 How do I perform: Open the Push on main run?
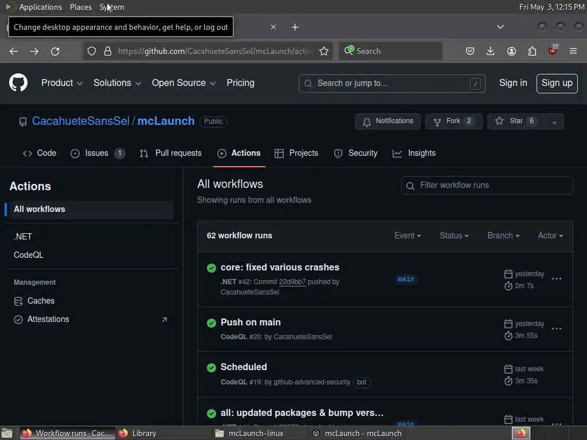click(x=251, y=323)
